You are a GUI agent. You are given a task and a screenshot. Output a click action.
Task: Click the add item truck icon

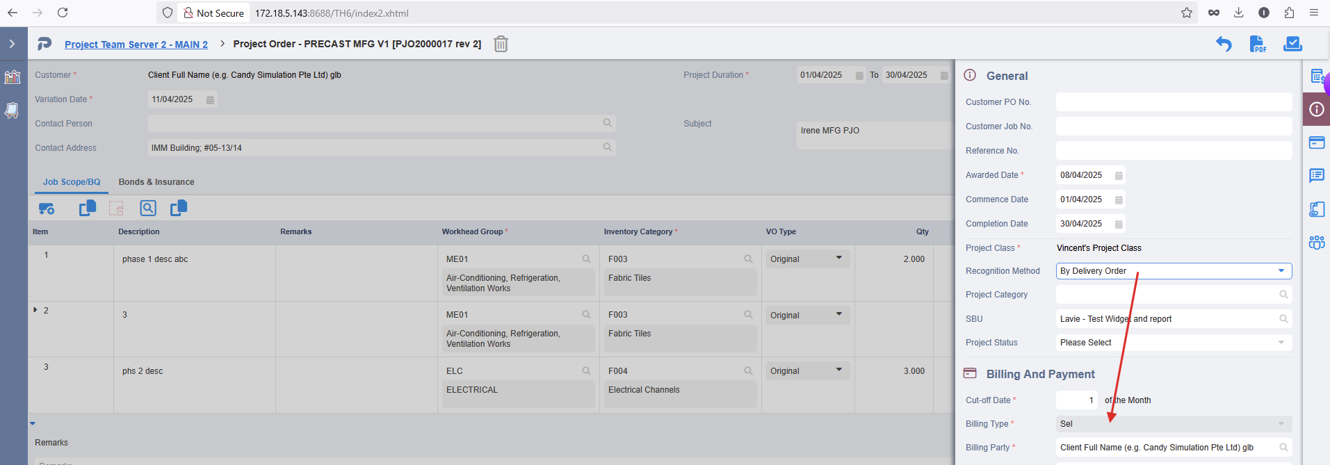pyautogui.click(x=47, y=208)
